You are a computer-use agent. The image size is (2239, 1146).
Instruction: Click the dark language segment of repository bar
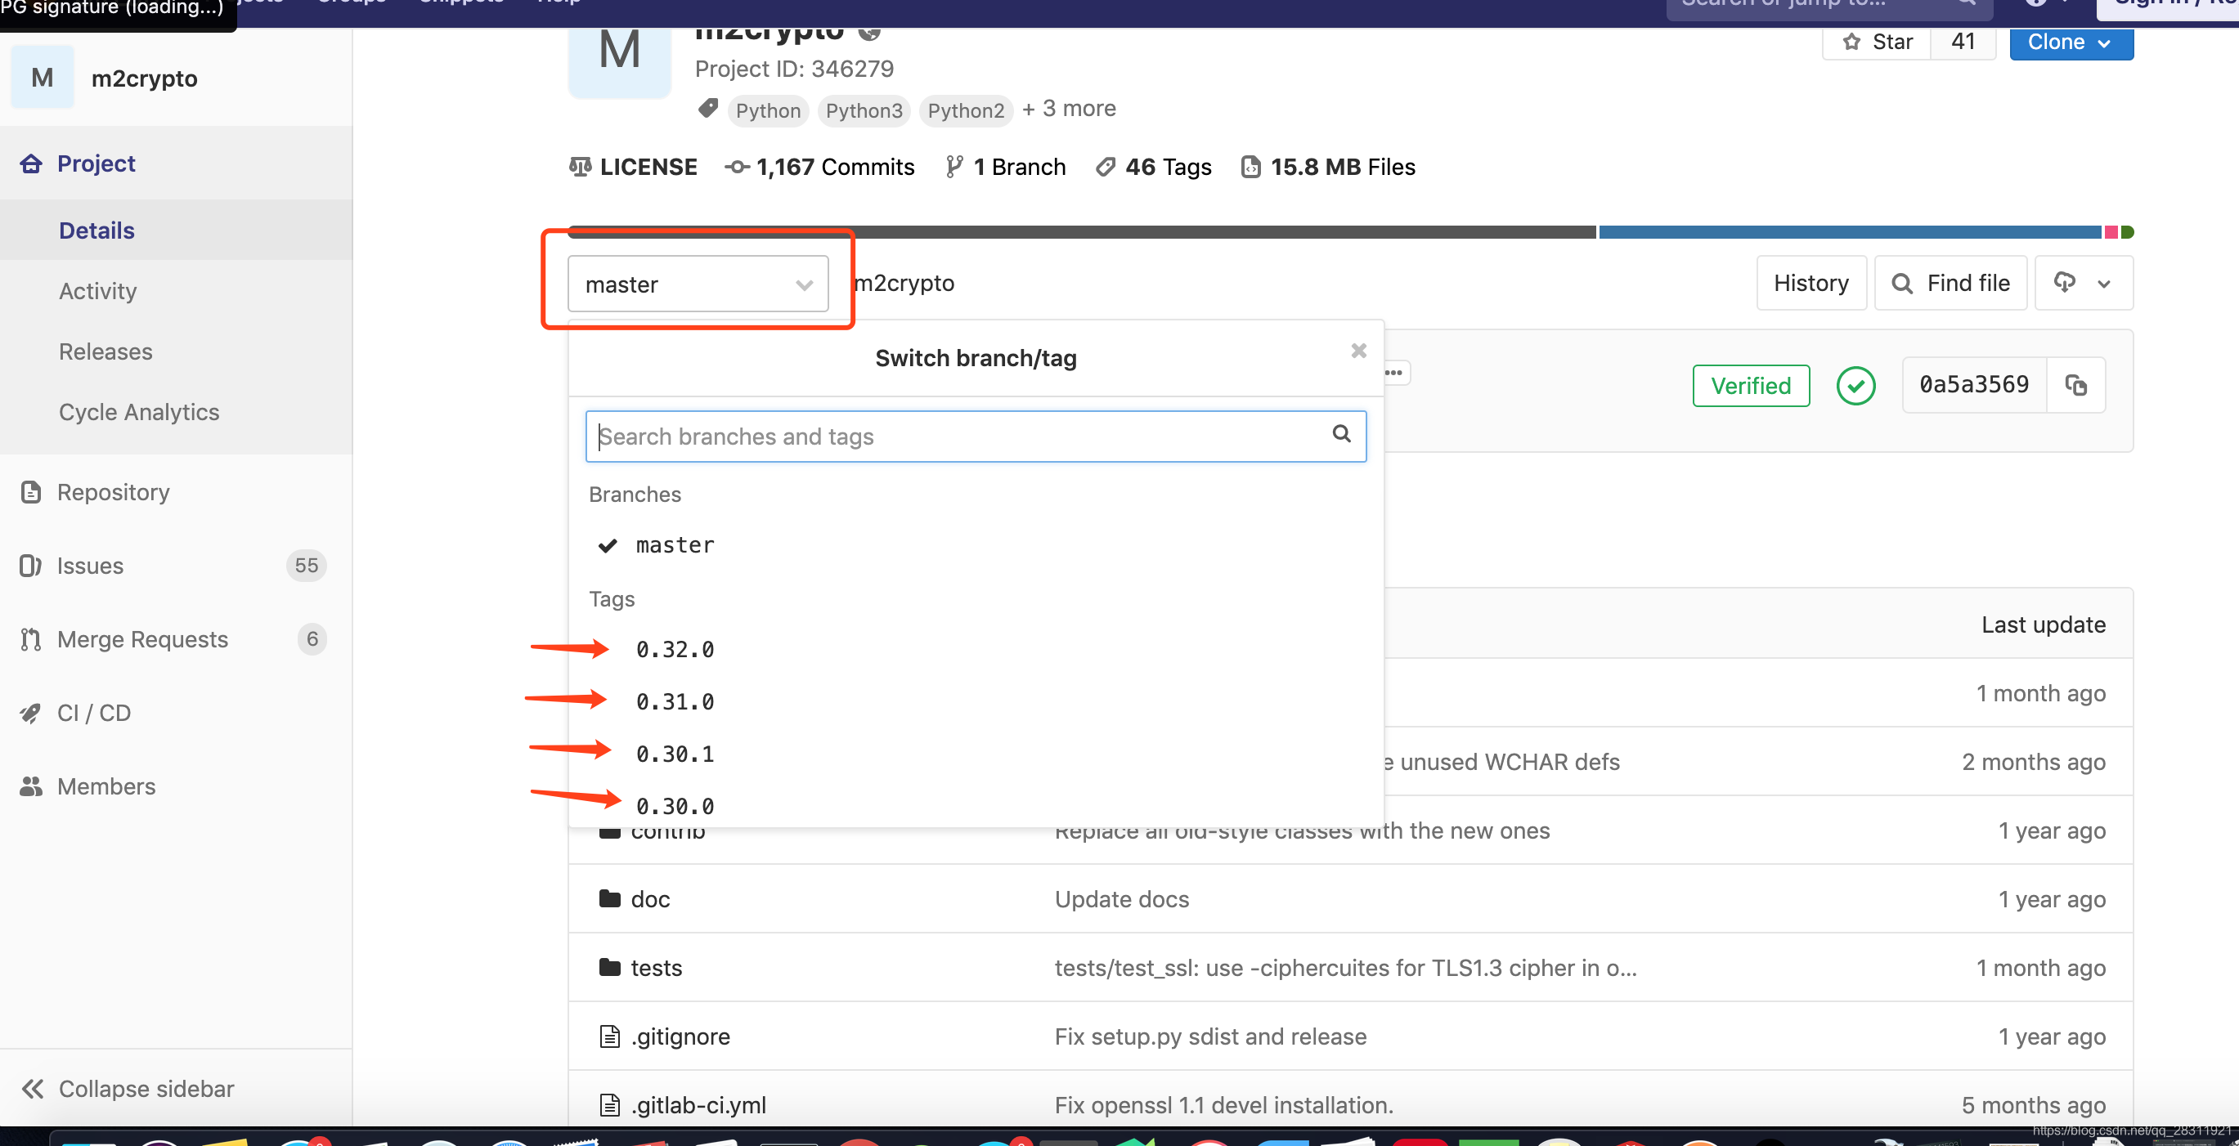[1081, 232]
